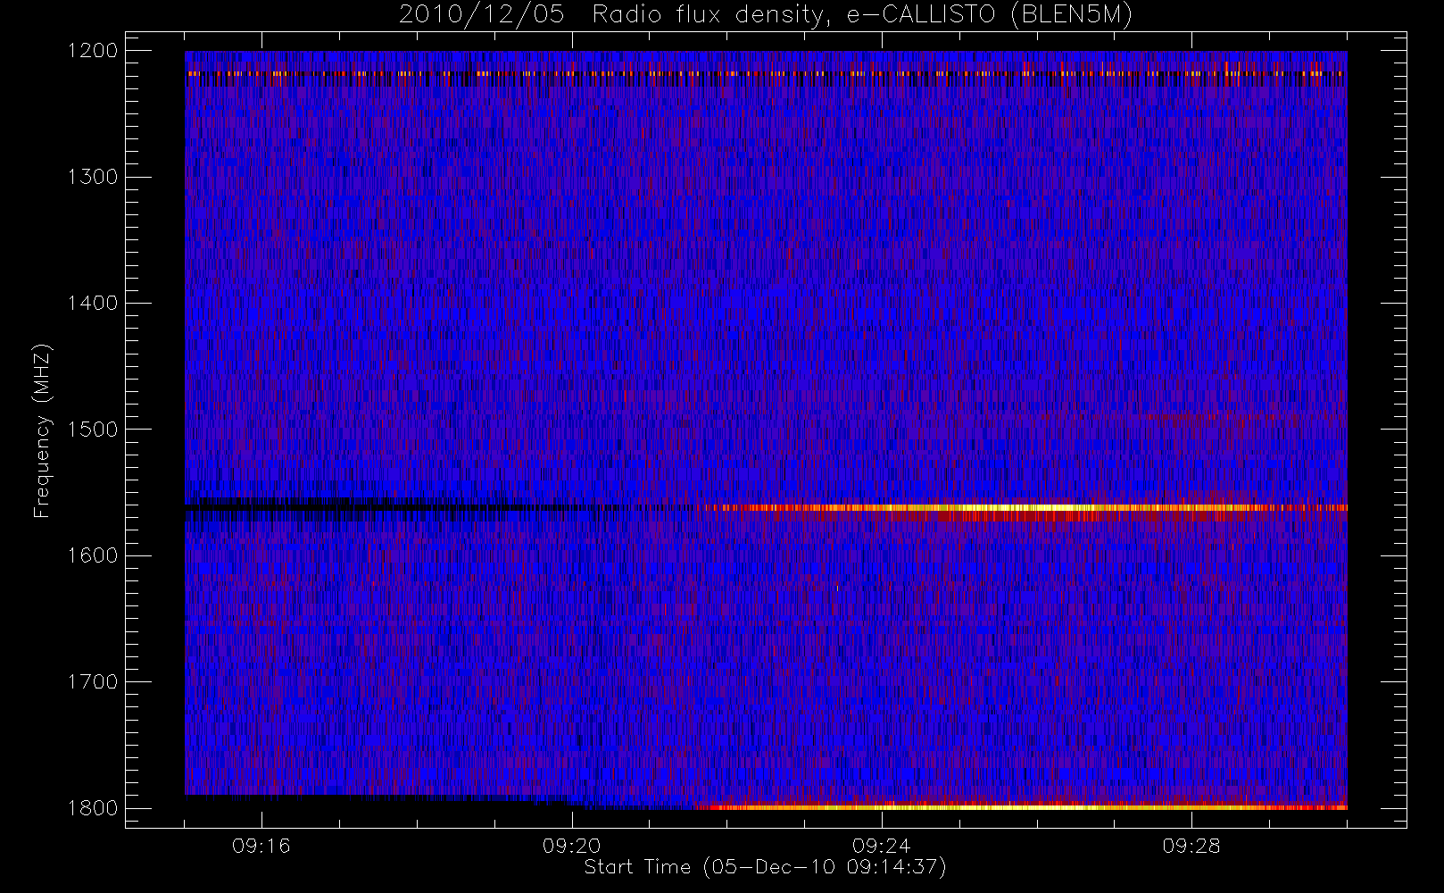The image size is (1444, 893).
Task: Click the 09:16 time axis label
Action: pos(261,846)
